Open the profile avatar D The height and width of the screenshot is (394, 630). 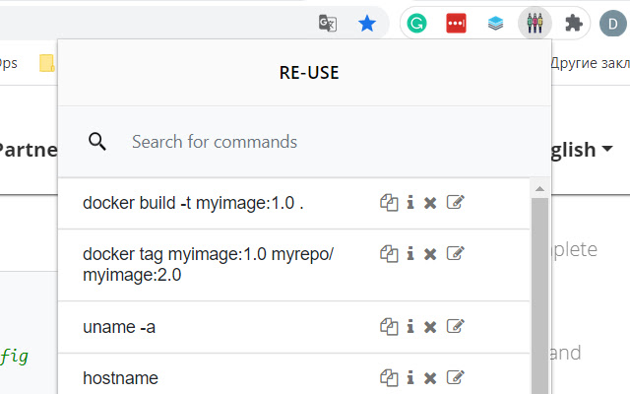point(613,24)
